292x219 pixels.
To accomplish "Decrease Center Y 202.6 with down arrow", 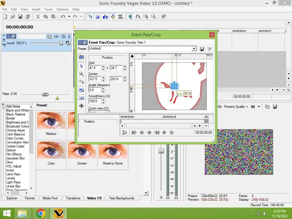I will pos(125,80).
